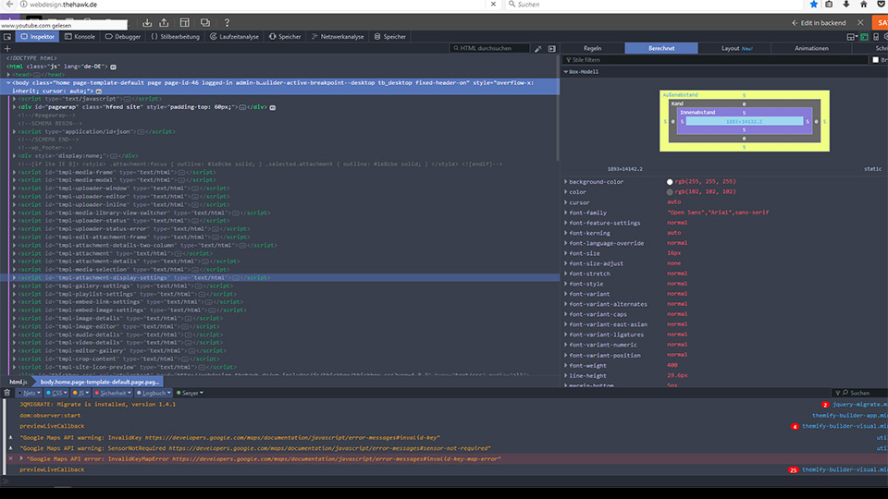
Task: Open the downloads arrow icon
Action: click(846, 5)
